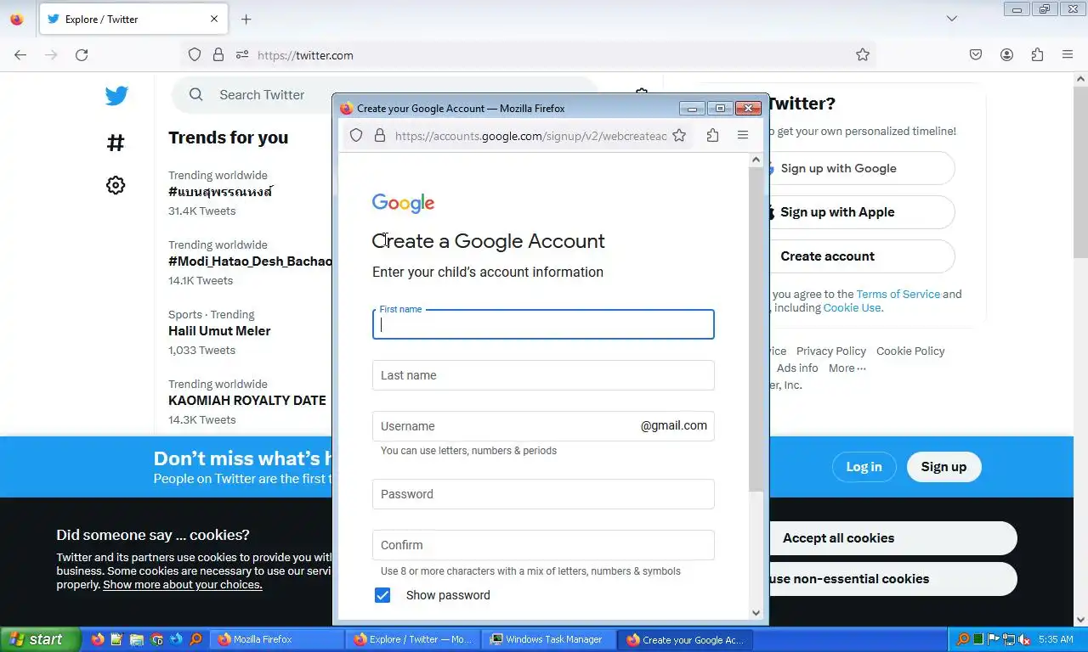1088x652 pixels.
Task: Open Twitter settings gear in sidebar
Action: tap(116, 185)
